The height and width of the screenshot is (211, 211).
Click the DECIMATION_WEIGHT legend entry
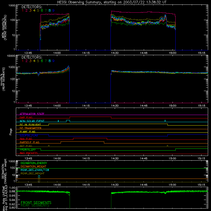point(33,167)
